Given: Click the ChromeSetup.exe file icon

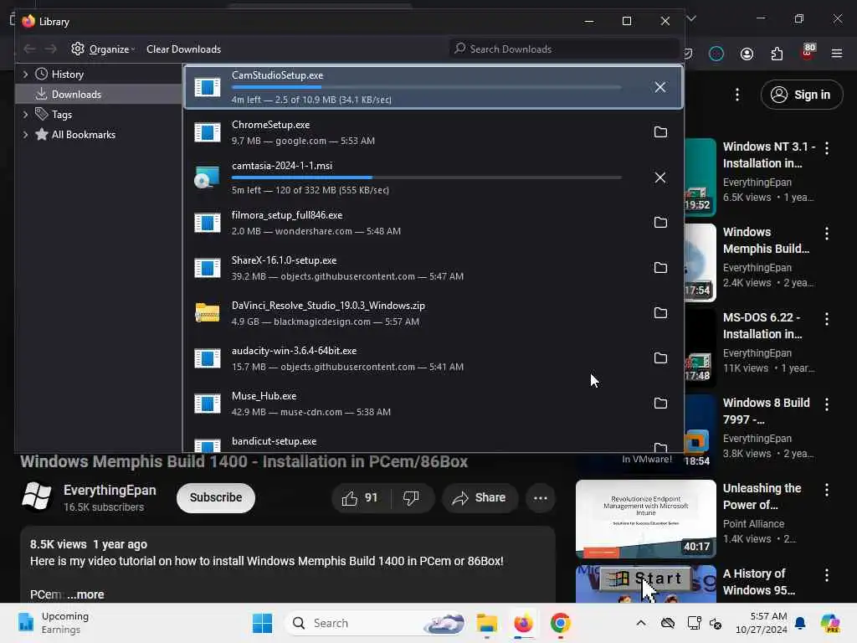Looking at the screenshot, I should click(208, 131).
